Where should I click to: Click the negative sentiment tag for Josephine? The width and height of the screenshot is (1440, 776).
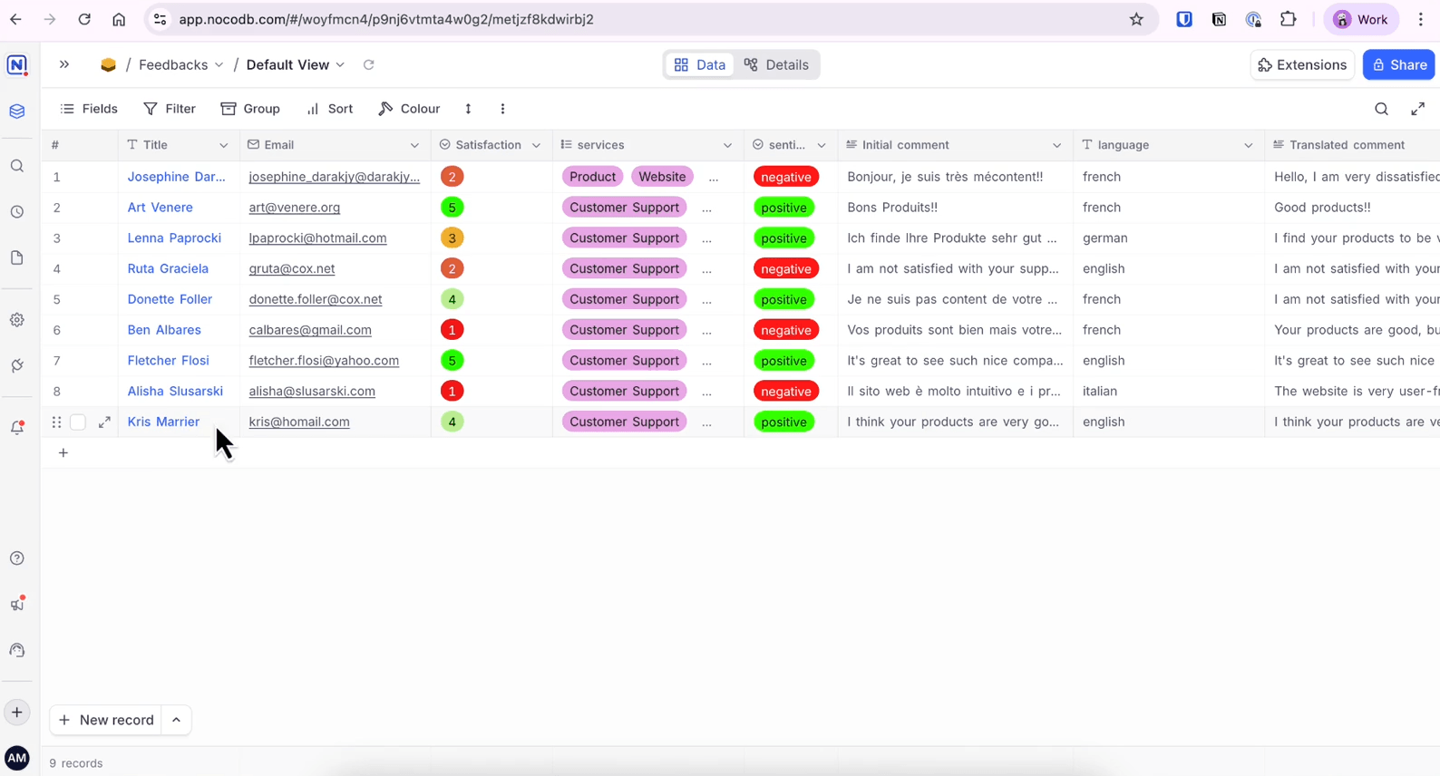pyautogui.click(x=785, y=177)
